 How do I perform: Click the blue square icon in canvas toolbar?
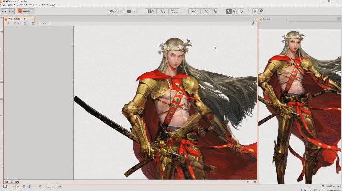click(x=25, y=23)
